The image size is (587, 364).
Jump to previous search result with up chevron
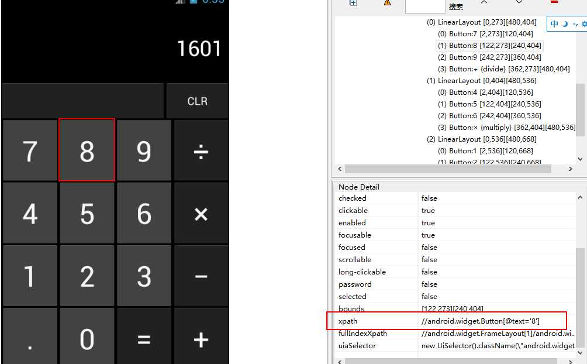click(x=484, y=2)
